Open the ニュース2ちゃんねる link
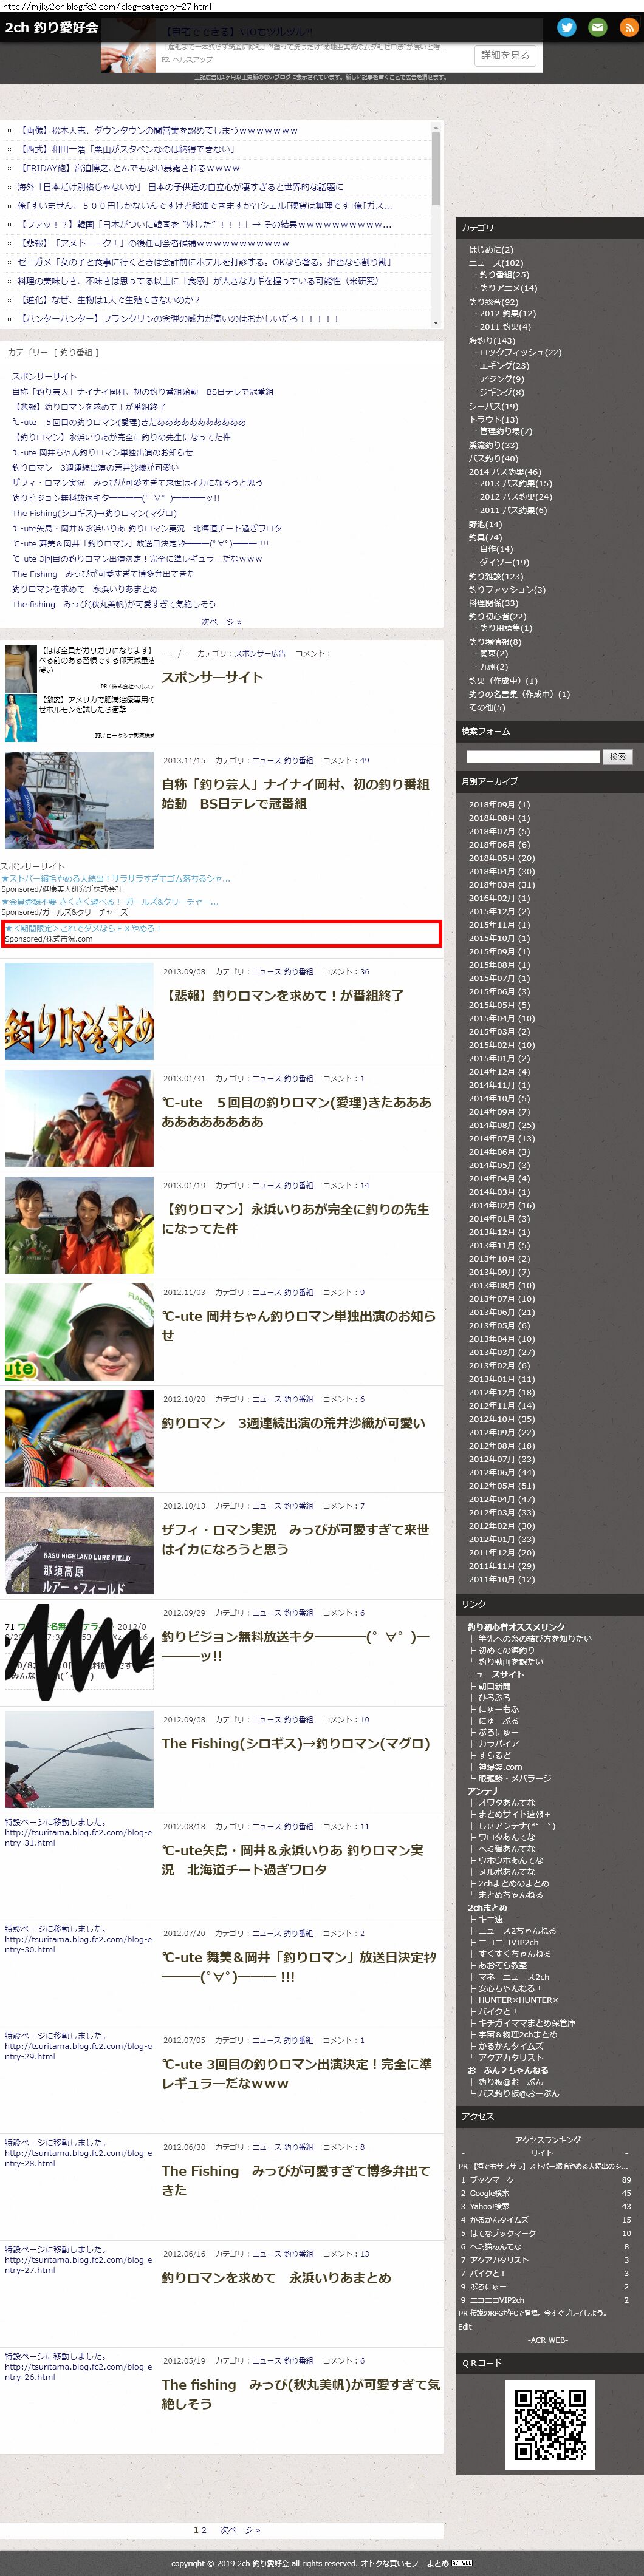644x2576 pixels. 517,1930
